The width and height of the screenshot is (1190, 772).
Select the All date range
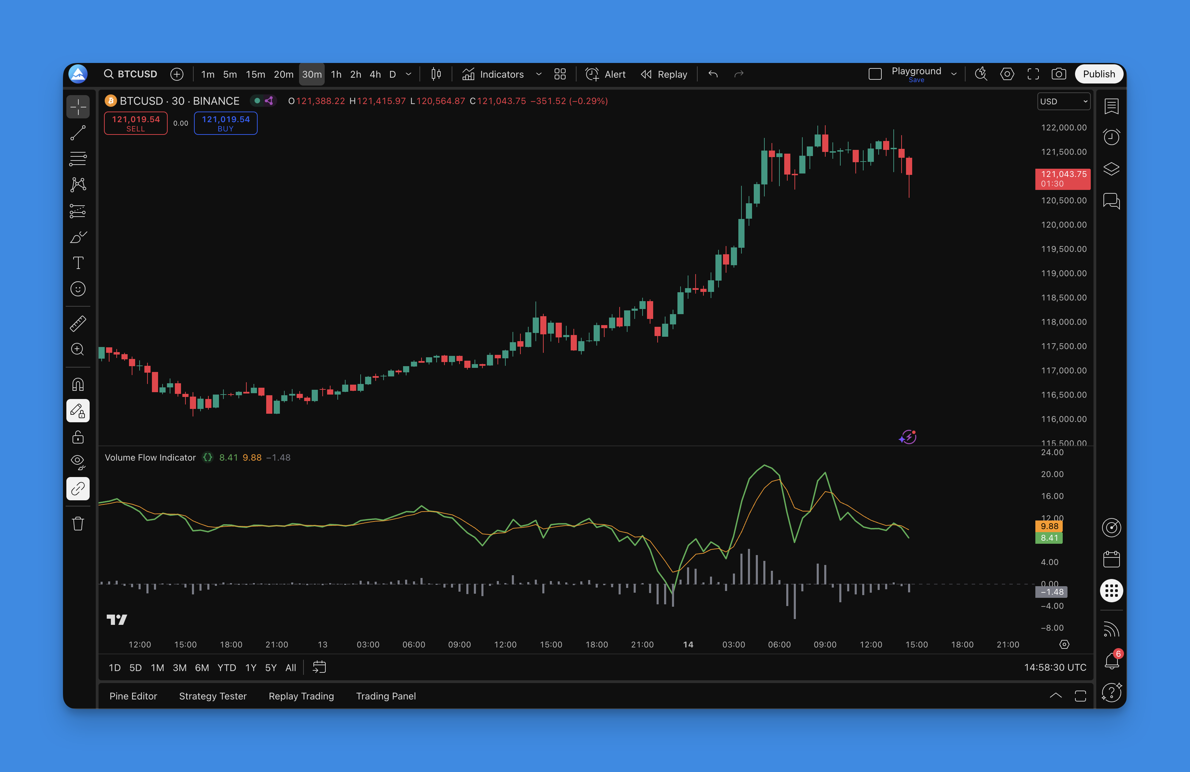290,668
